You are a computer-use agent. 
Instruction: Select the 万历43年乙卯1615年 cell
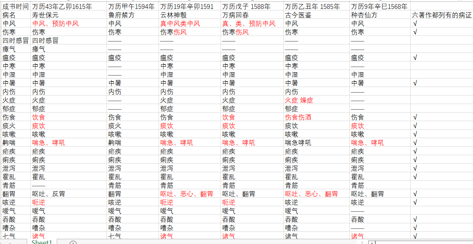click(69, 6)
